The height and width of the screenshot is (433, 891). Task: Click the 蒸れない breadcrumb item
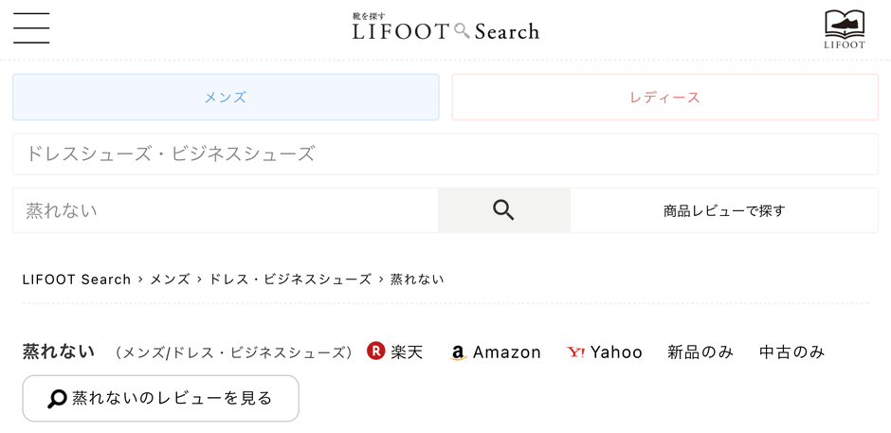pos(417,280)
